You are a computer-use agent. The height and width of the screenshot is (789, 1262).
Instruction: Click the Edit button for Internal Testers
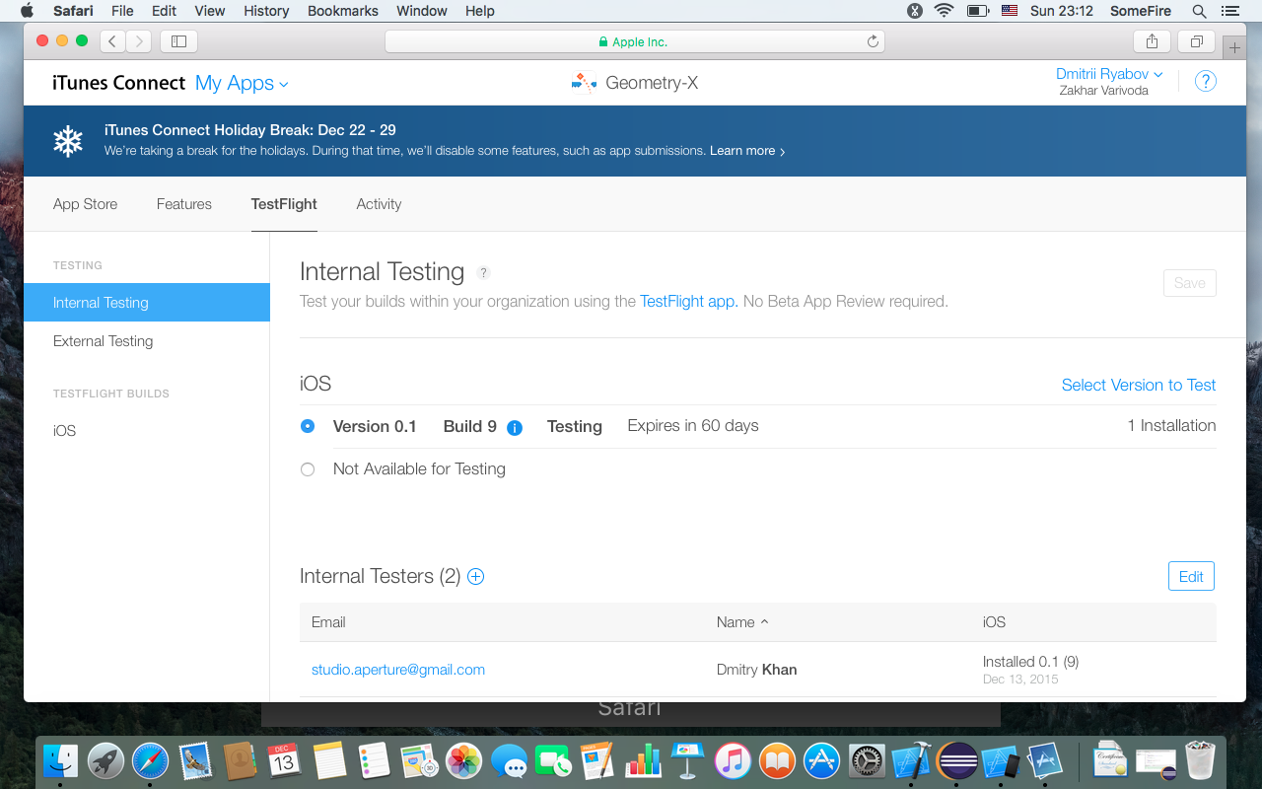point(1191,576)
